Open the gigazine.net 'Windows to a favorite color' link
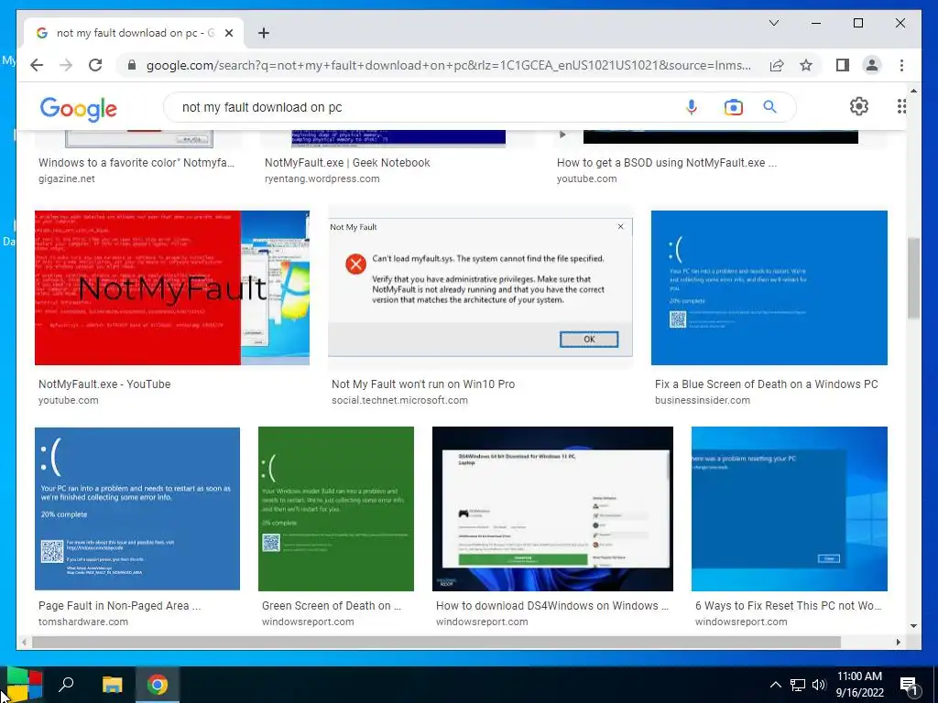The image size is (938, 703). tap(136, 163)
